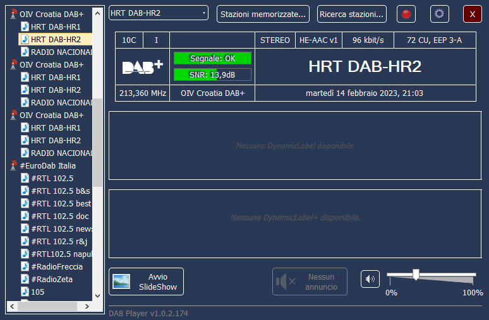
Task: Select station #RadioZeta
Action: [52, 279]
